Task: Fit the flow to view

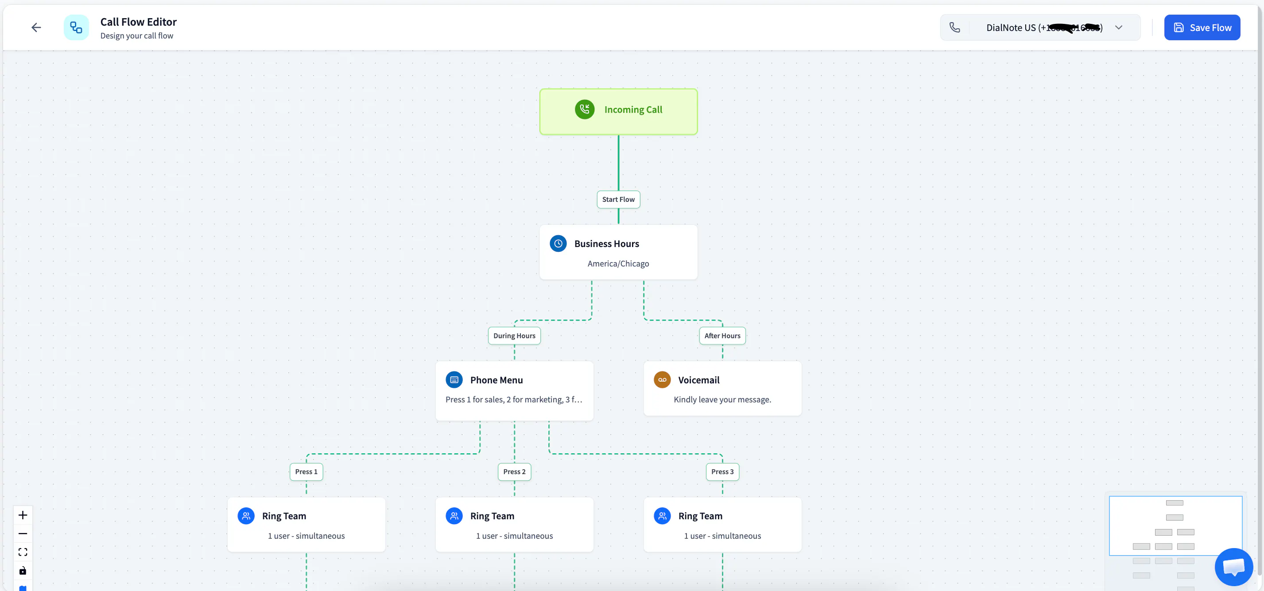Action: tap(23, 552)
